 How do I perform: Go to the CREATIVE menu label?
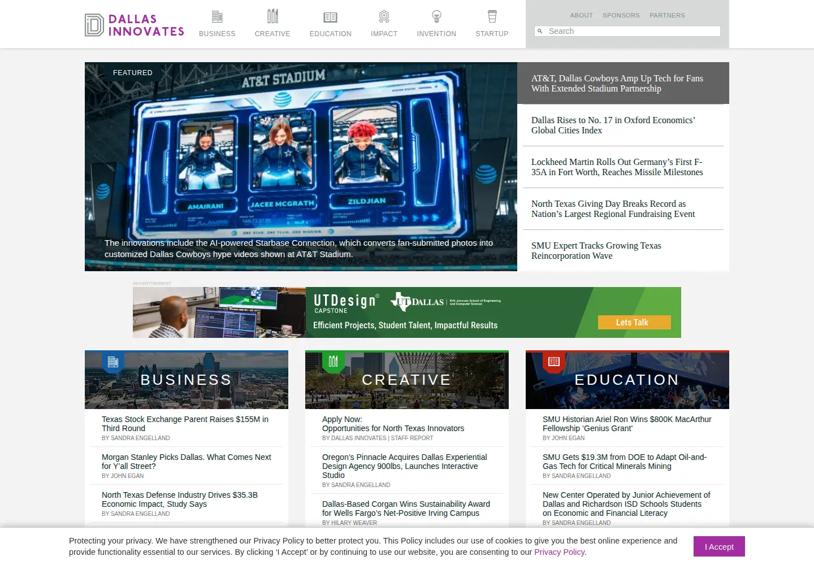(x=272, y=34)
